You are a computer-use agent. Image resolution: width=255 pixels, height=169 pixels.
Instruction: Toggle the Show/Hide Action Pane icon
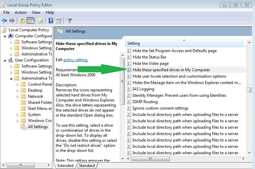[59, 21]
